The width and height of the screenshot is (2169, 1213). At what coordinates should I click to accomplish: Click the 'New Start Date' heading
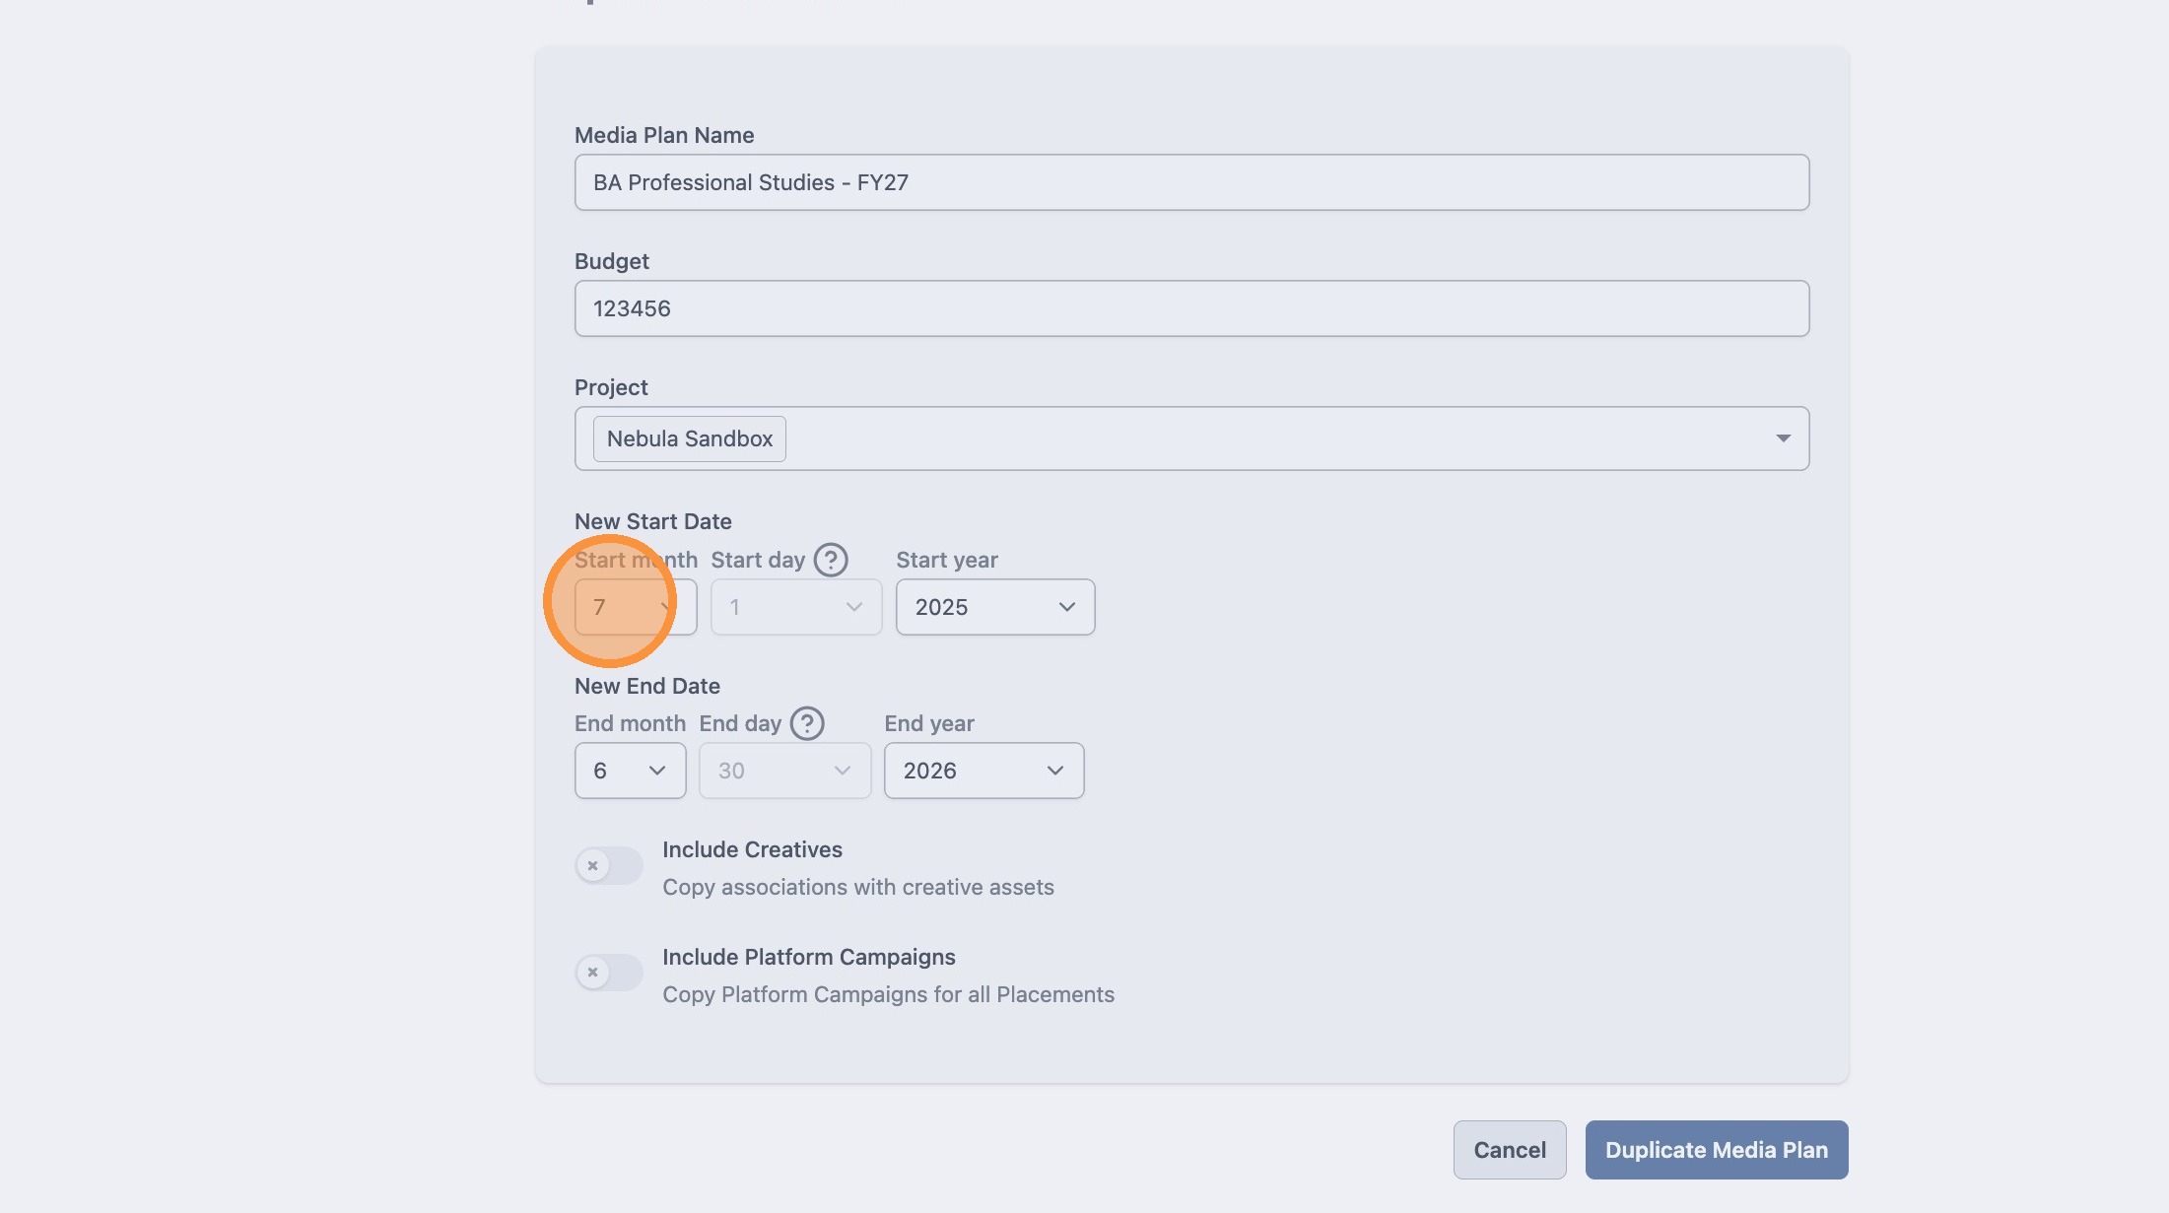pyautogui.click(x=653, y=521)
